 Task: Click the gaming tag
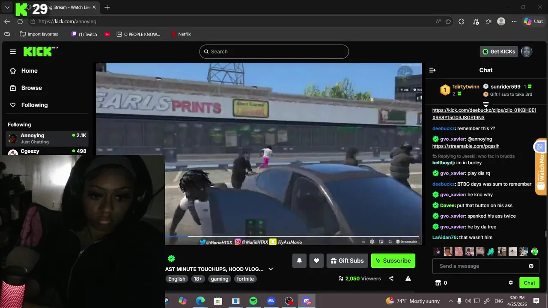(x=220, y=279)
